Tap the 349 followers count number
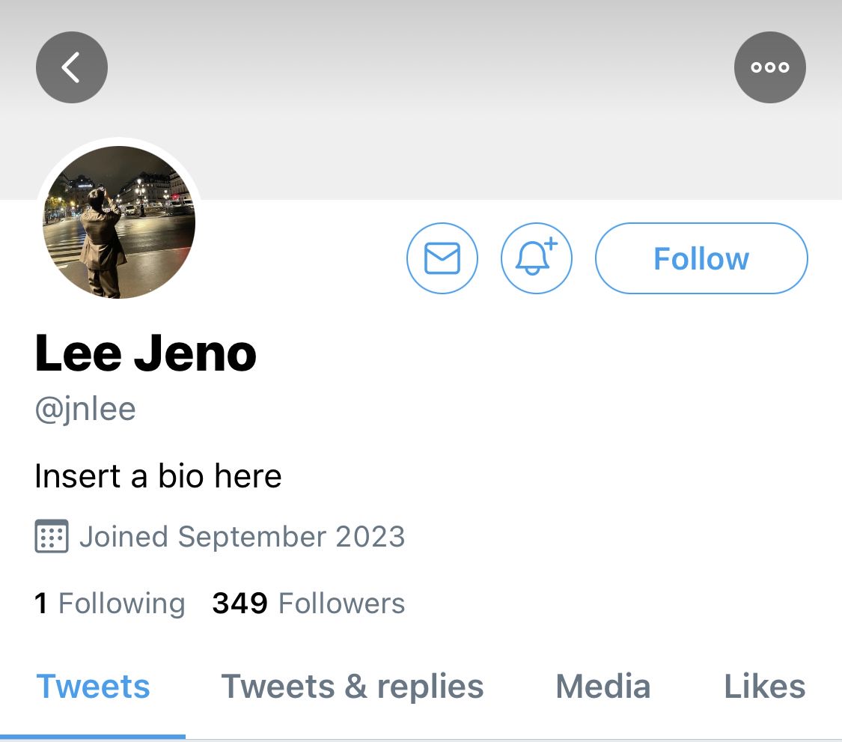The width and height of the screenshot is (842, 742). [240, 603]
